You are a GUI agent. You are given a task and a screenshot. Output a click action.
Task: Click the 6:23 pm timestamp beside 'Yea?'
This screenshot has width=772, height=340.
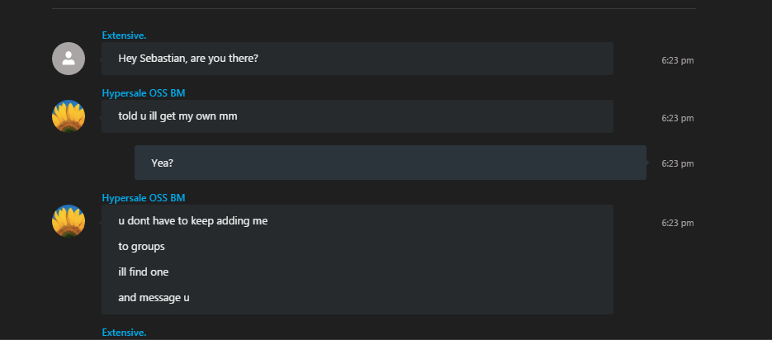pyautogui.click(x=678, y=163)
